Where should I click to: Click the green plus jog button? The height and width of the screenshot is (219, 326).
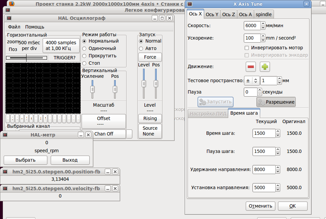[x=265, y=67]
